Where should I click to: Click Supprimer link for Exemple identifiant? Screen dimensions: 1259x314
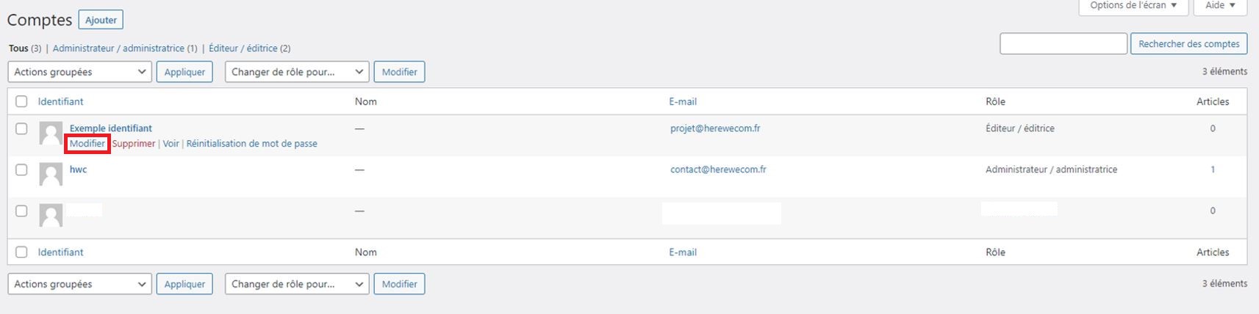click(134, 144)
